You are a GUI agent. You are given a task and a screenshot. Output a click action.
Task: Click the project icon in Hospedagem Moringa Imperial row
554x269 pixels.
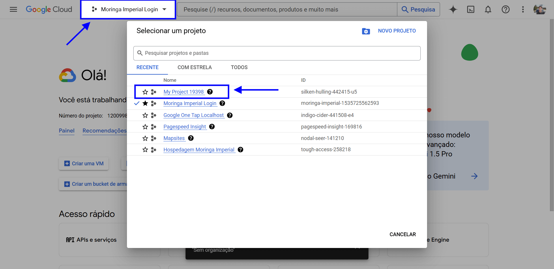click(154, 150)
